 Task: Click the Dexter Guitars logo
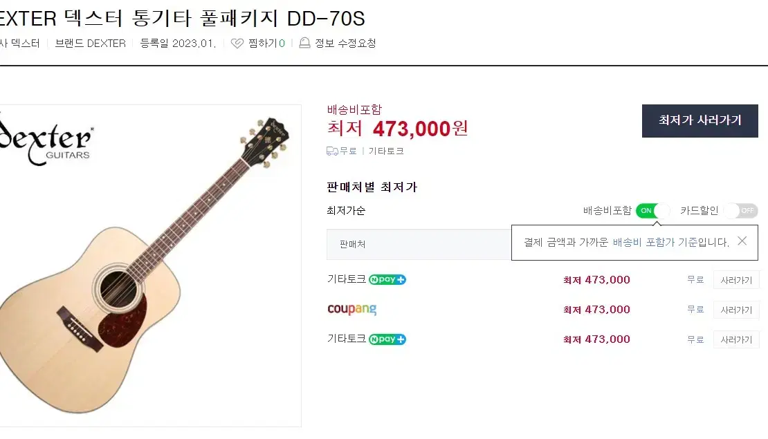[x=46, y=142]
